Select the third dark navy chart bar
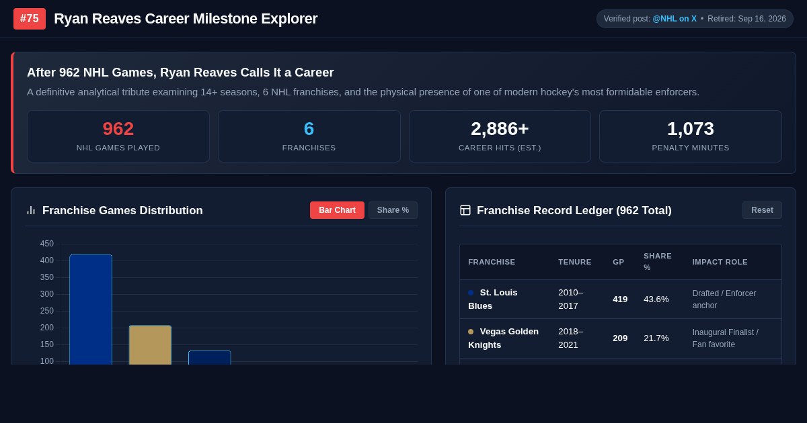This screenshot has height=423, width=807. (x=210, y=357)
